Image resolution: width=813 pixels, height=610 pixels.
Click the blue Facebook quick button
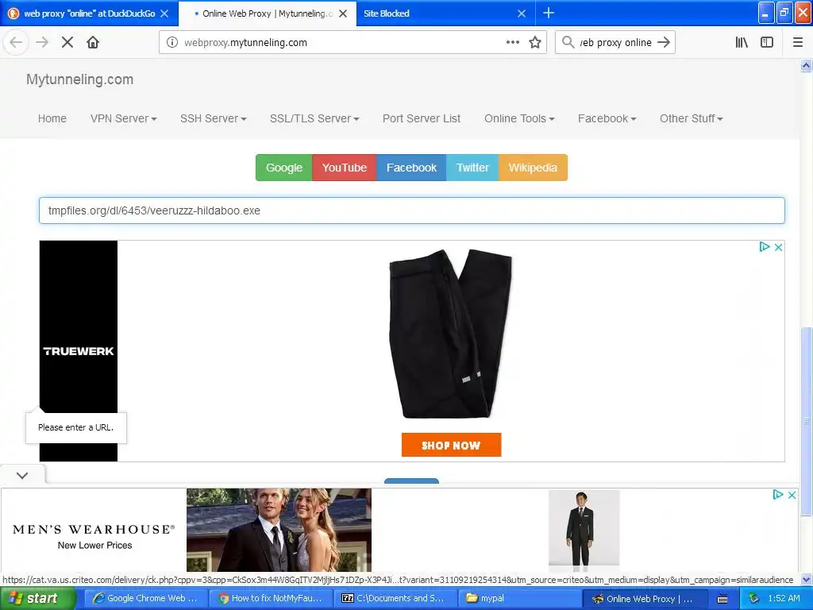coord(411,168)
